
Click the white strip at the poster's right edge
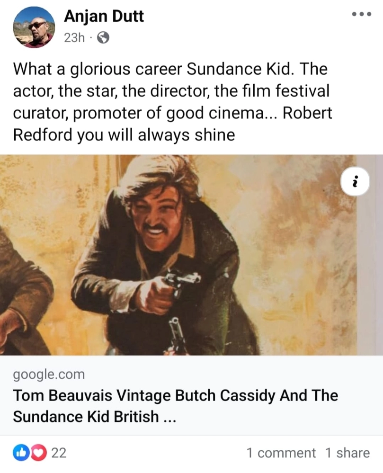[x=372, y=265]
